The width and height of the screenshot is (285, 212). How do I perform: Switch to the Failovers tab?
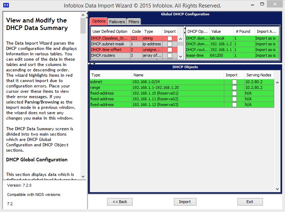[x=117, y=21]
